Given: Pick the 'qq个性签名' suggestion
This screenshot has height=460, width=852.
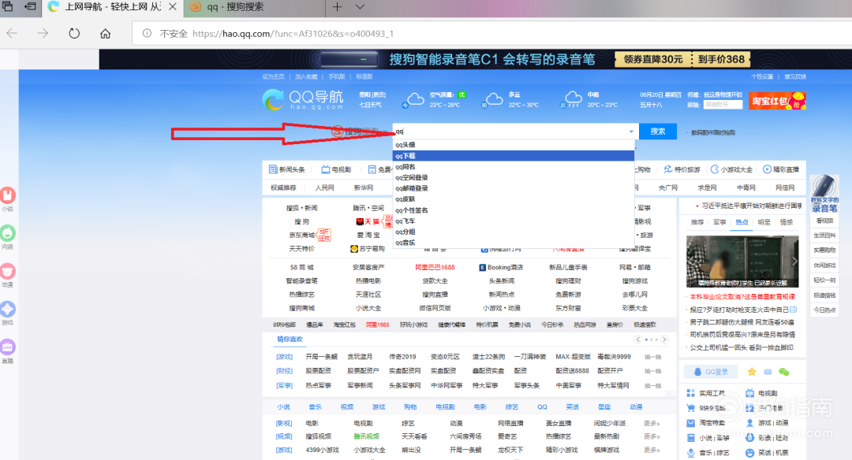Looking at the screenshot, I should [514, 210].
